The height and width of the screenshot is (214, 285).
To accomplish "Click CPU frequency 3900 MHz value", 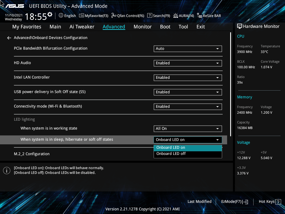I will [x=244, y=52].
